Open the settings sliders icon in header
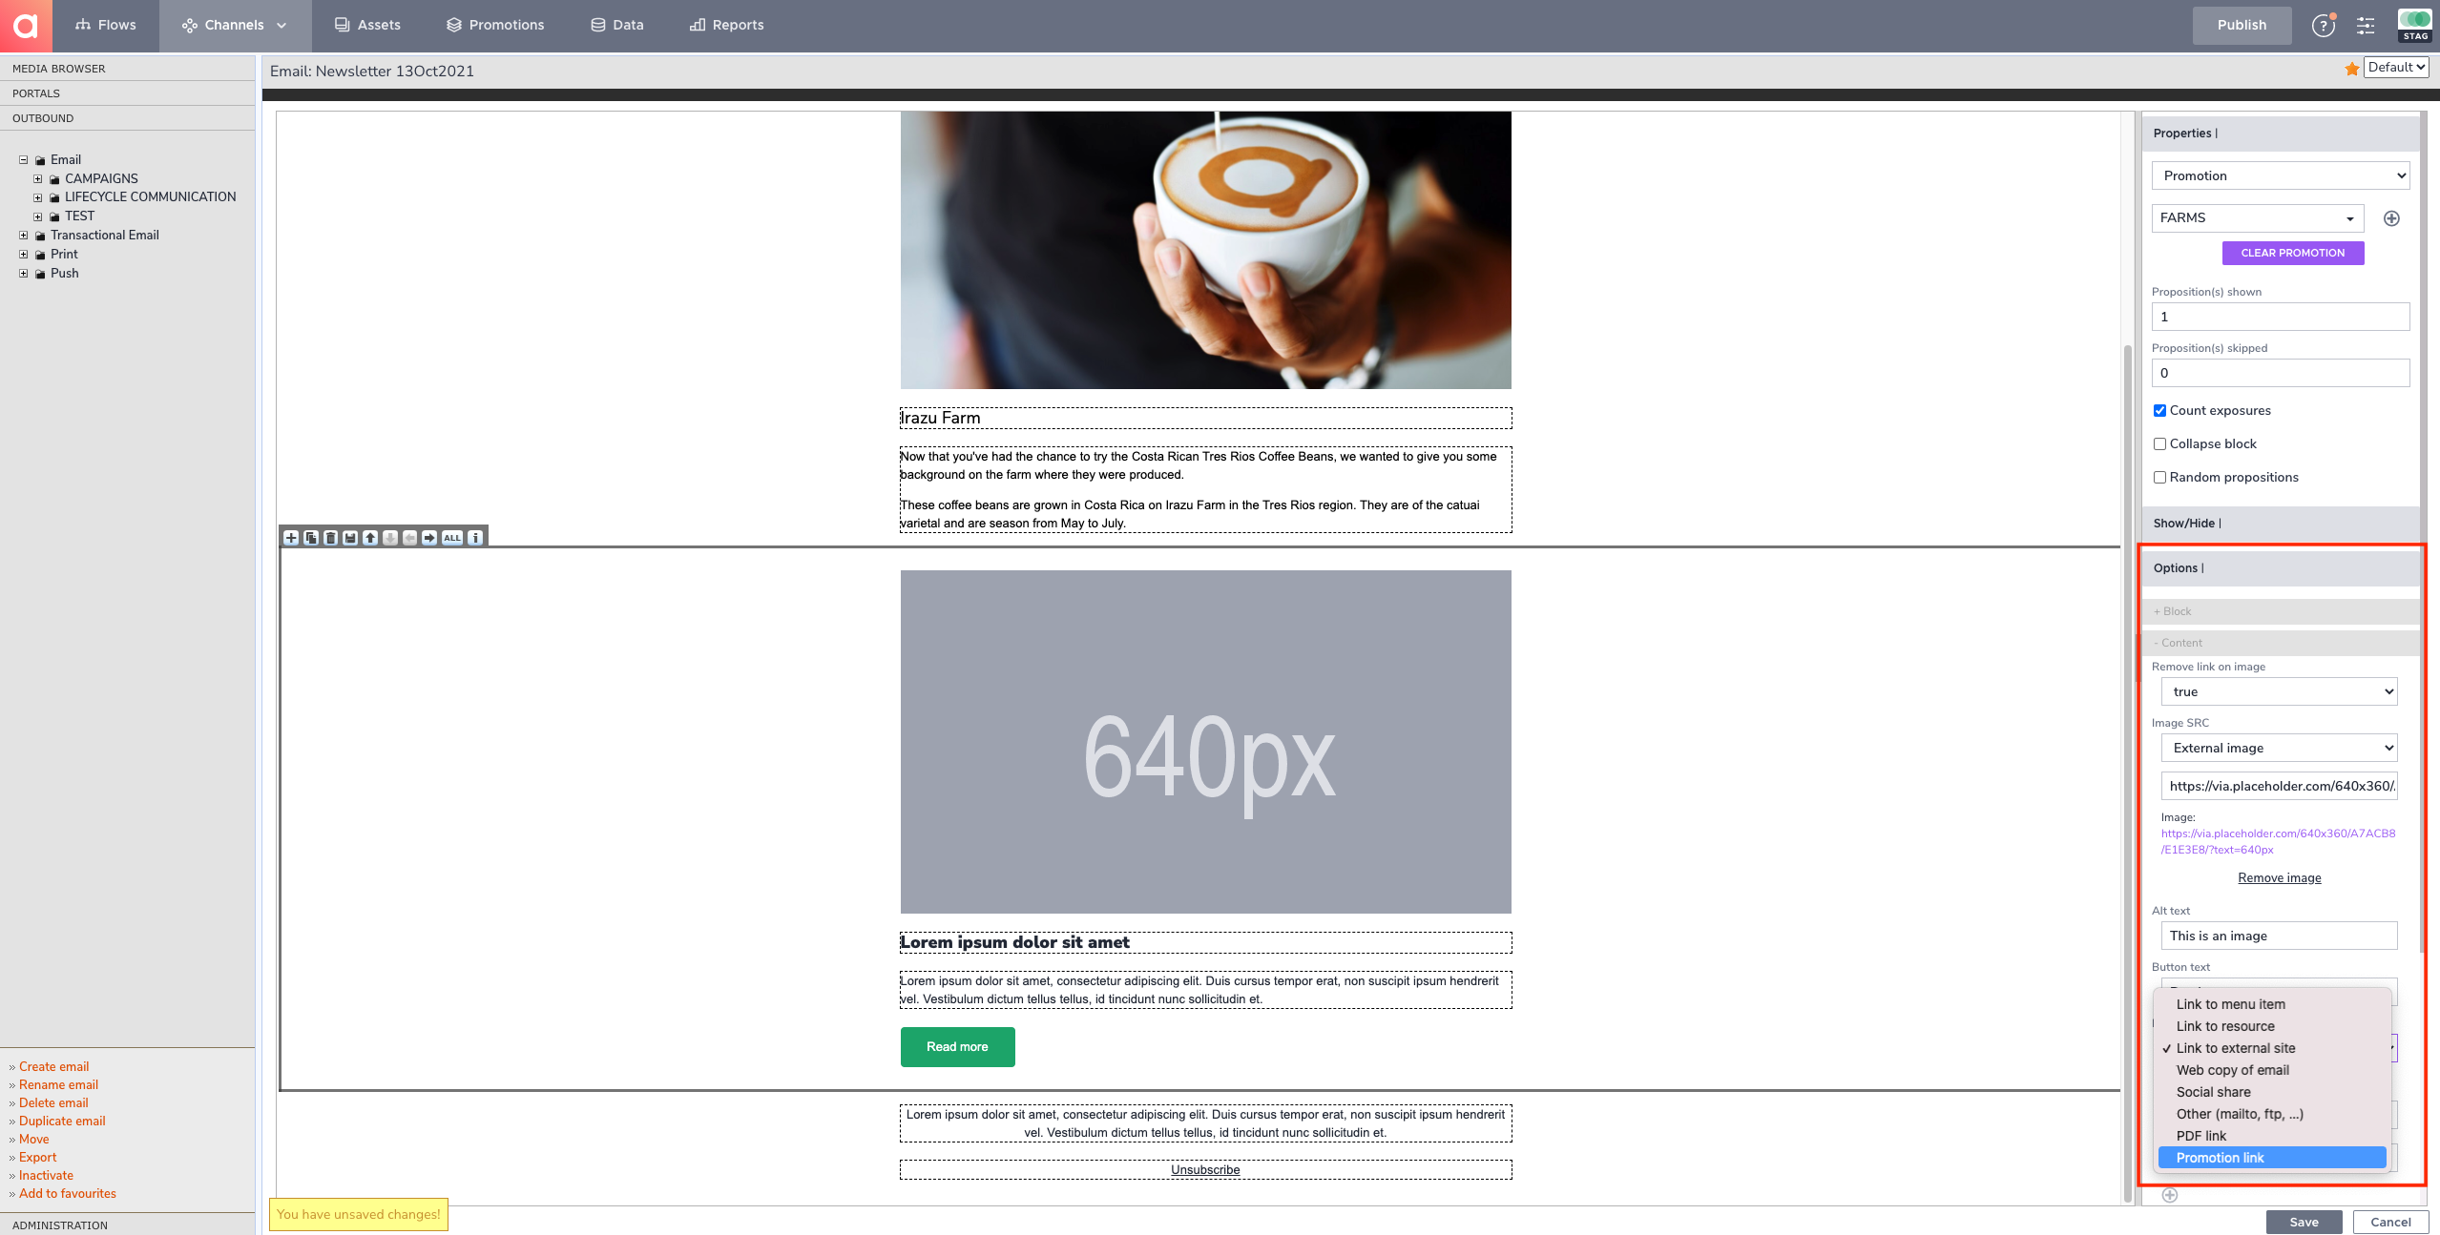Viewport: 2440px width, 1235px height. click(2366, 26)
